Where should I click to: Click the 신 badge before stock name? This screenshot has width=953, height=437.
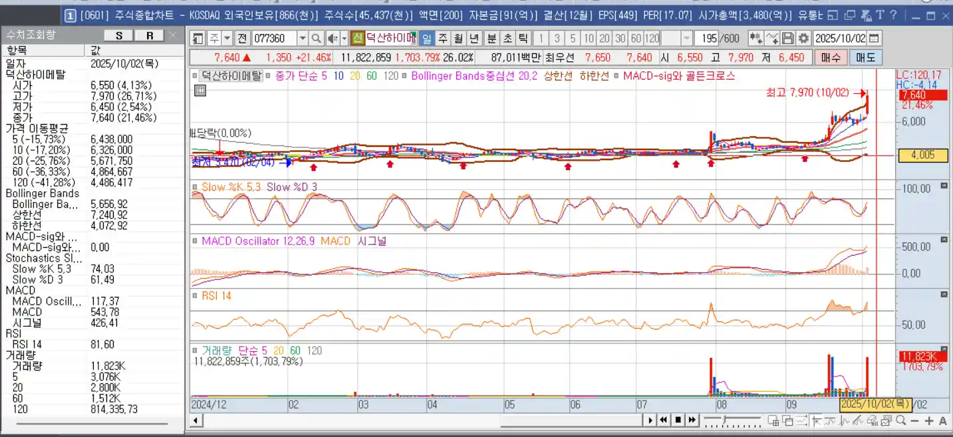358,39
